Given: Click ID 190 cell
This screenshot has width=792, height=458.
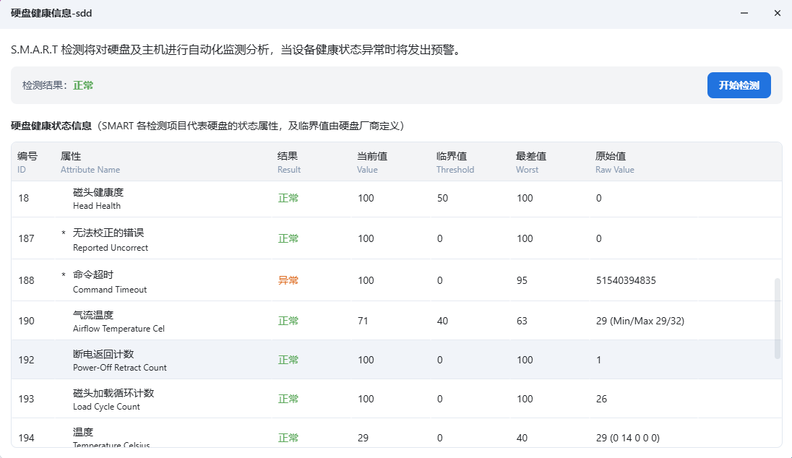Looking at the screenshot, I should coord(26,321).
